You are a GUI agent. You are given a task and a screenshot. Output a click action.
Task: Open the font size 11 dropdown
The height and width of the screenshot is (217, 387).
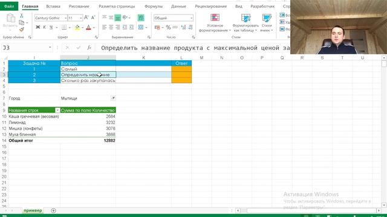[x=80, y=18]
